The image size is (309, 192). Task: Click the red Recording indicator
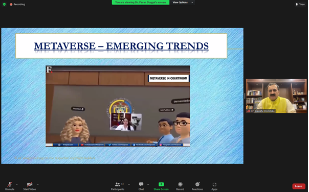click(x=17, y=4)
